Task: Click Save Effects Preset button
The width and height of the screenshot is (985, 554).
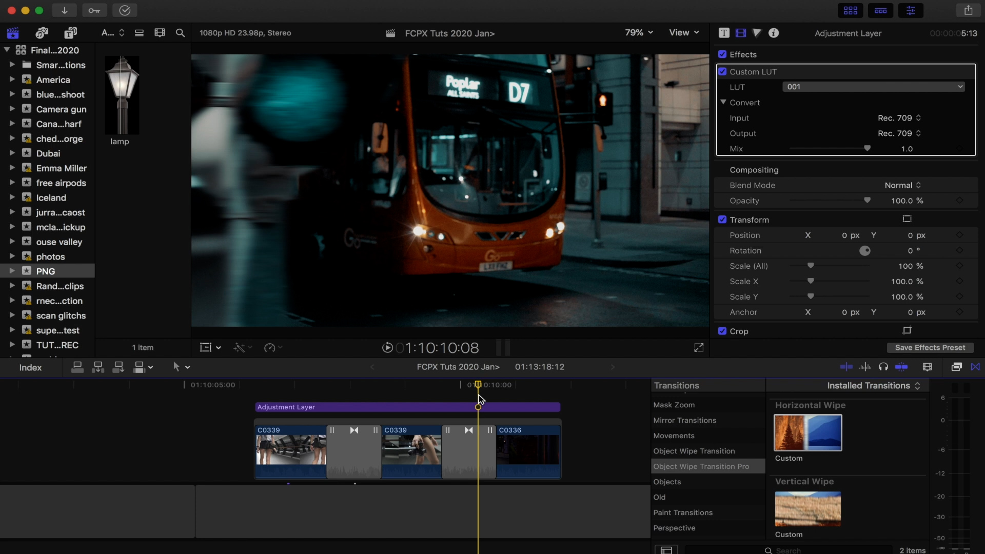Action: (x=930, y=347)
